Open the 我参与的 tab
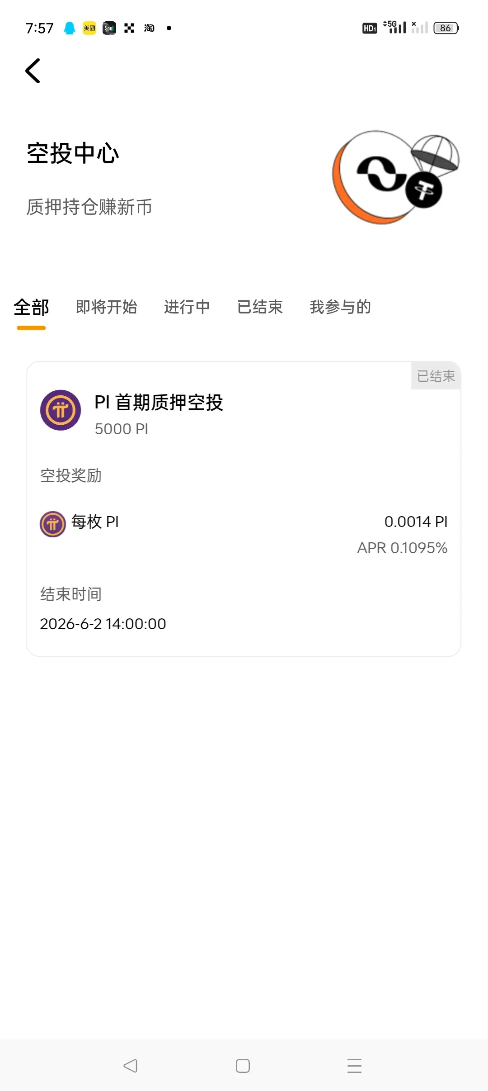 tap(340, 307)
